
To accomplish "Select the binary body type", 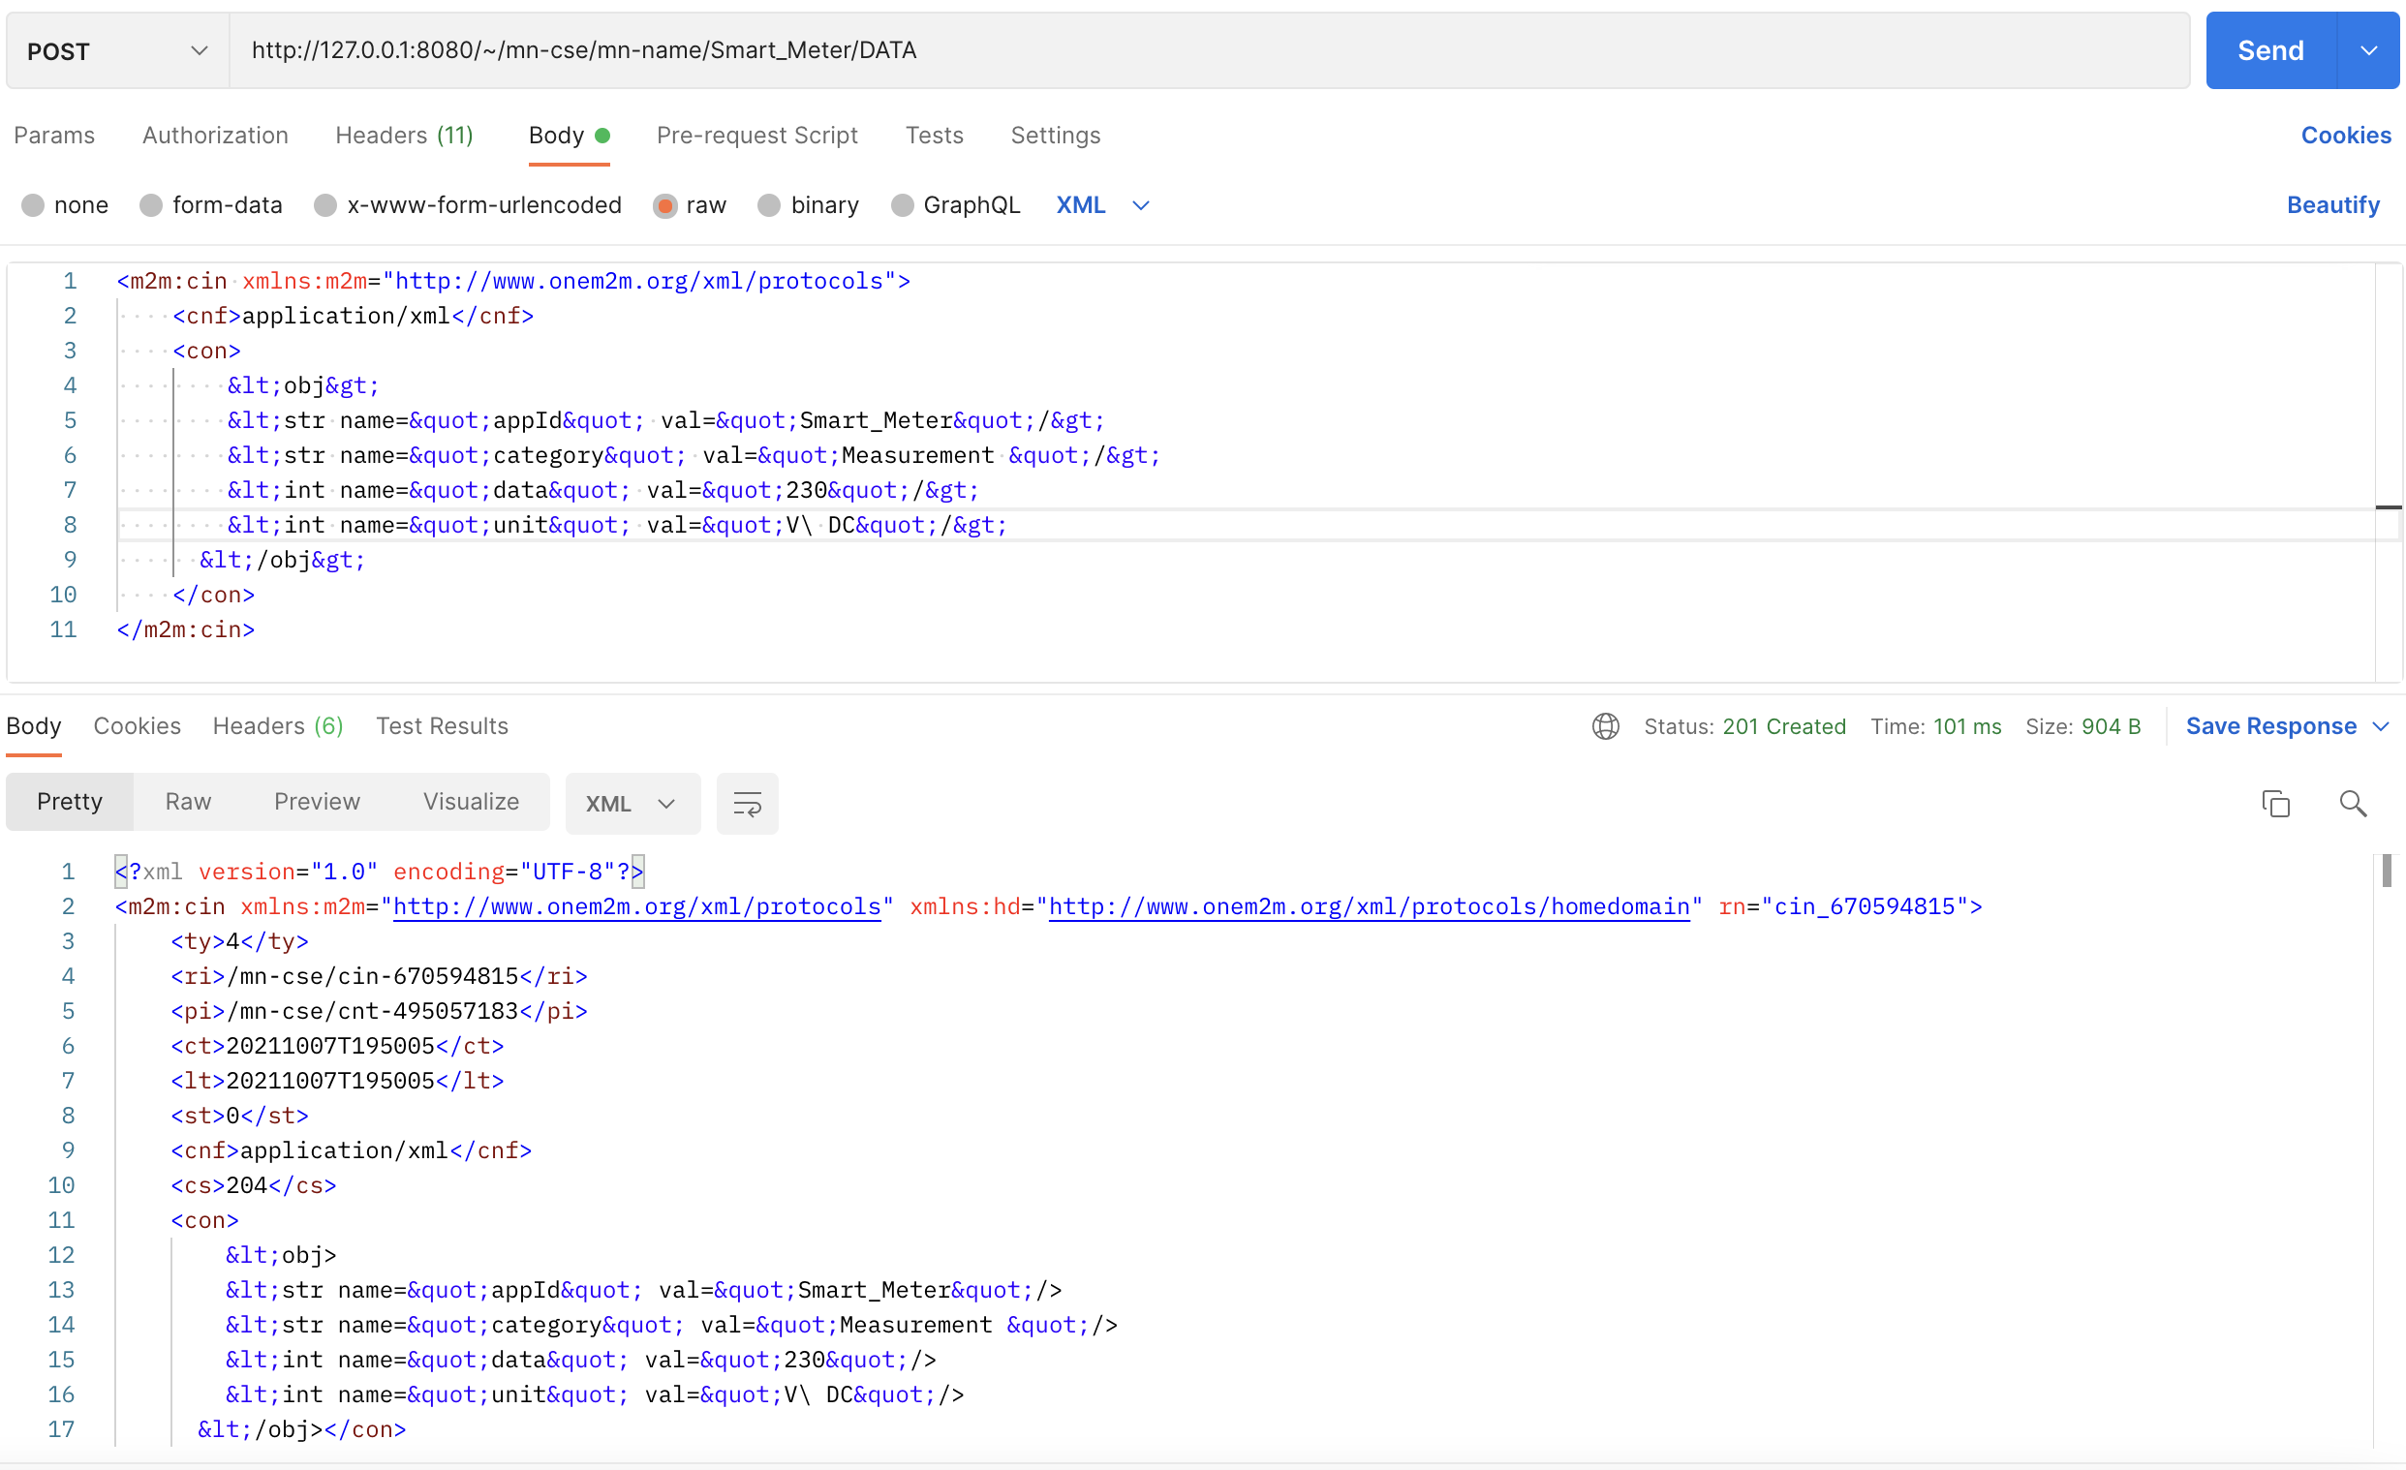I will tap(809, 205).
